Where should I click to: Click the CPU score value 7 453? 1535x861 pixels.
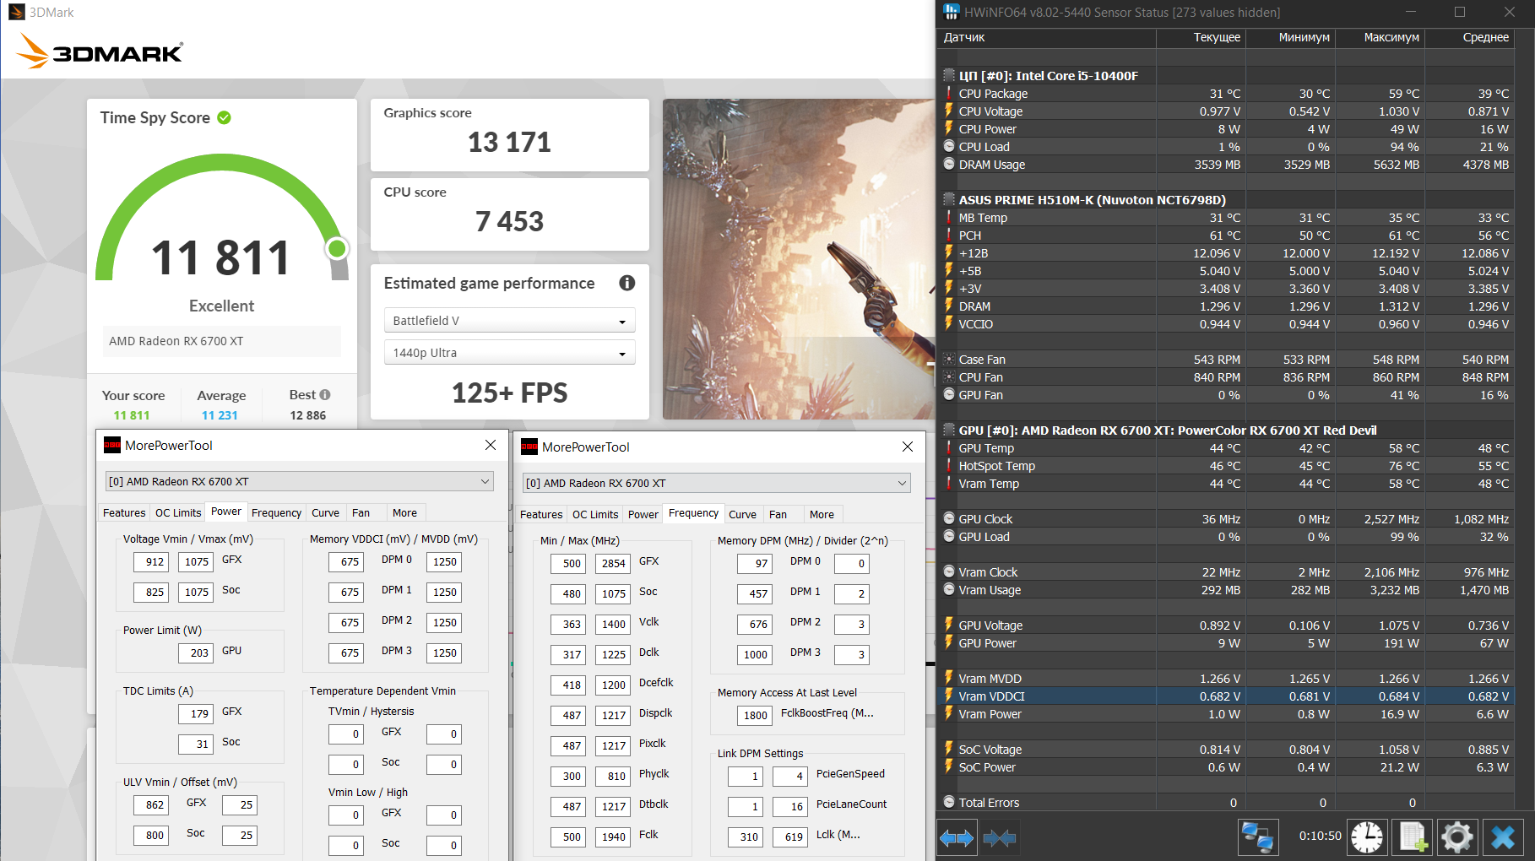(x=509, y=221)
